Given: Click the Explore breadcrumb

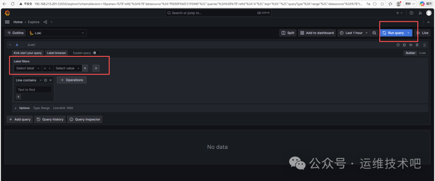Looking at the screenshot, I should click(x=33, y=22).
